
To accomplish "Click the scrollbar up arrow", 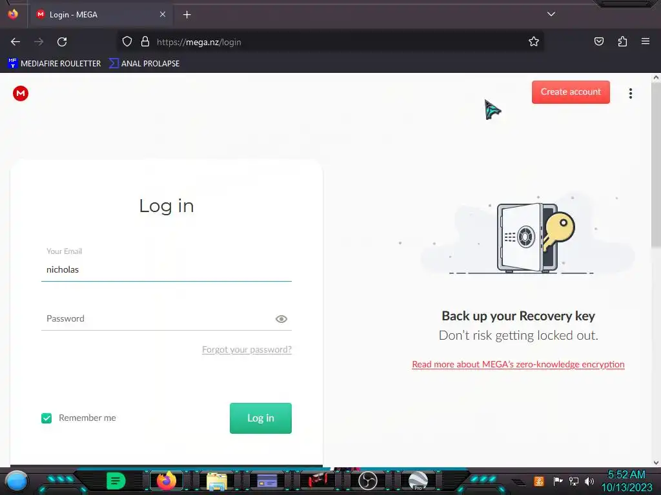I will point(656,78).
